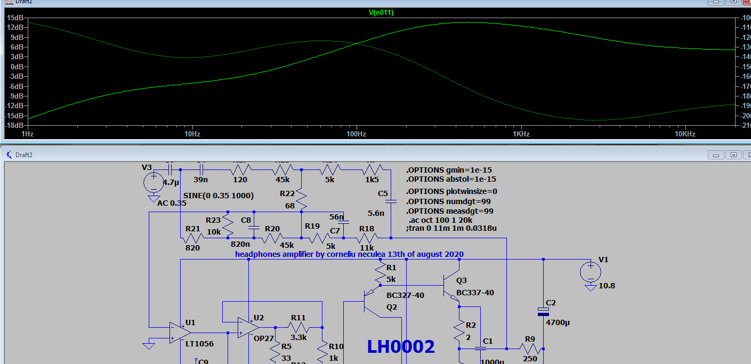Select resistor R21 820 symbol
751x364 pixels.
tap(192, 238)
